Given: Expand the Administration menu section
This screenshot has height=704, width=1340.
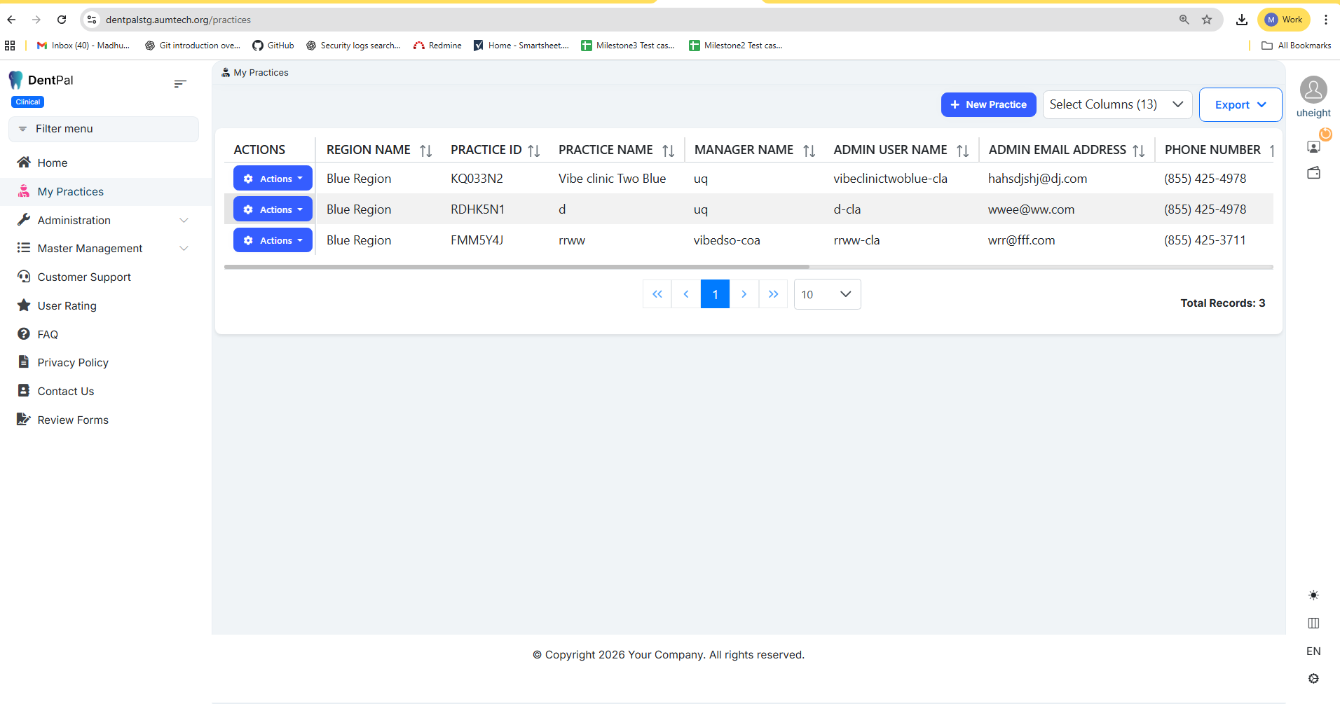Looking at the screenshot, I should coord(104,220).
